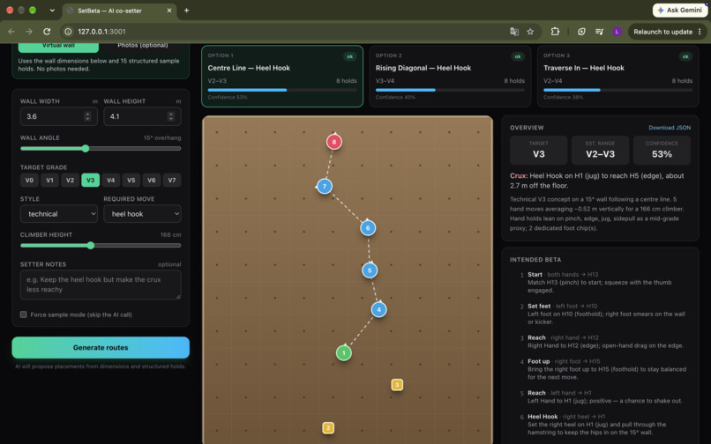
Task: Select hold marker 6 on the wall
Action: point(368,228)
